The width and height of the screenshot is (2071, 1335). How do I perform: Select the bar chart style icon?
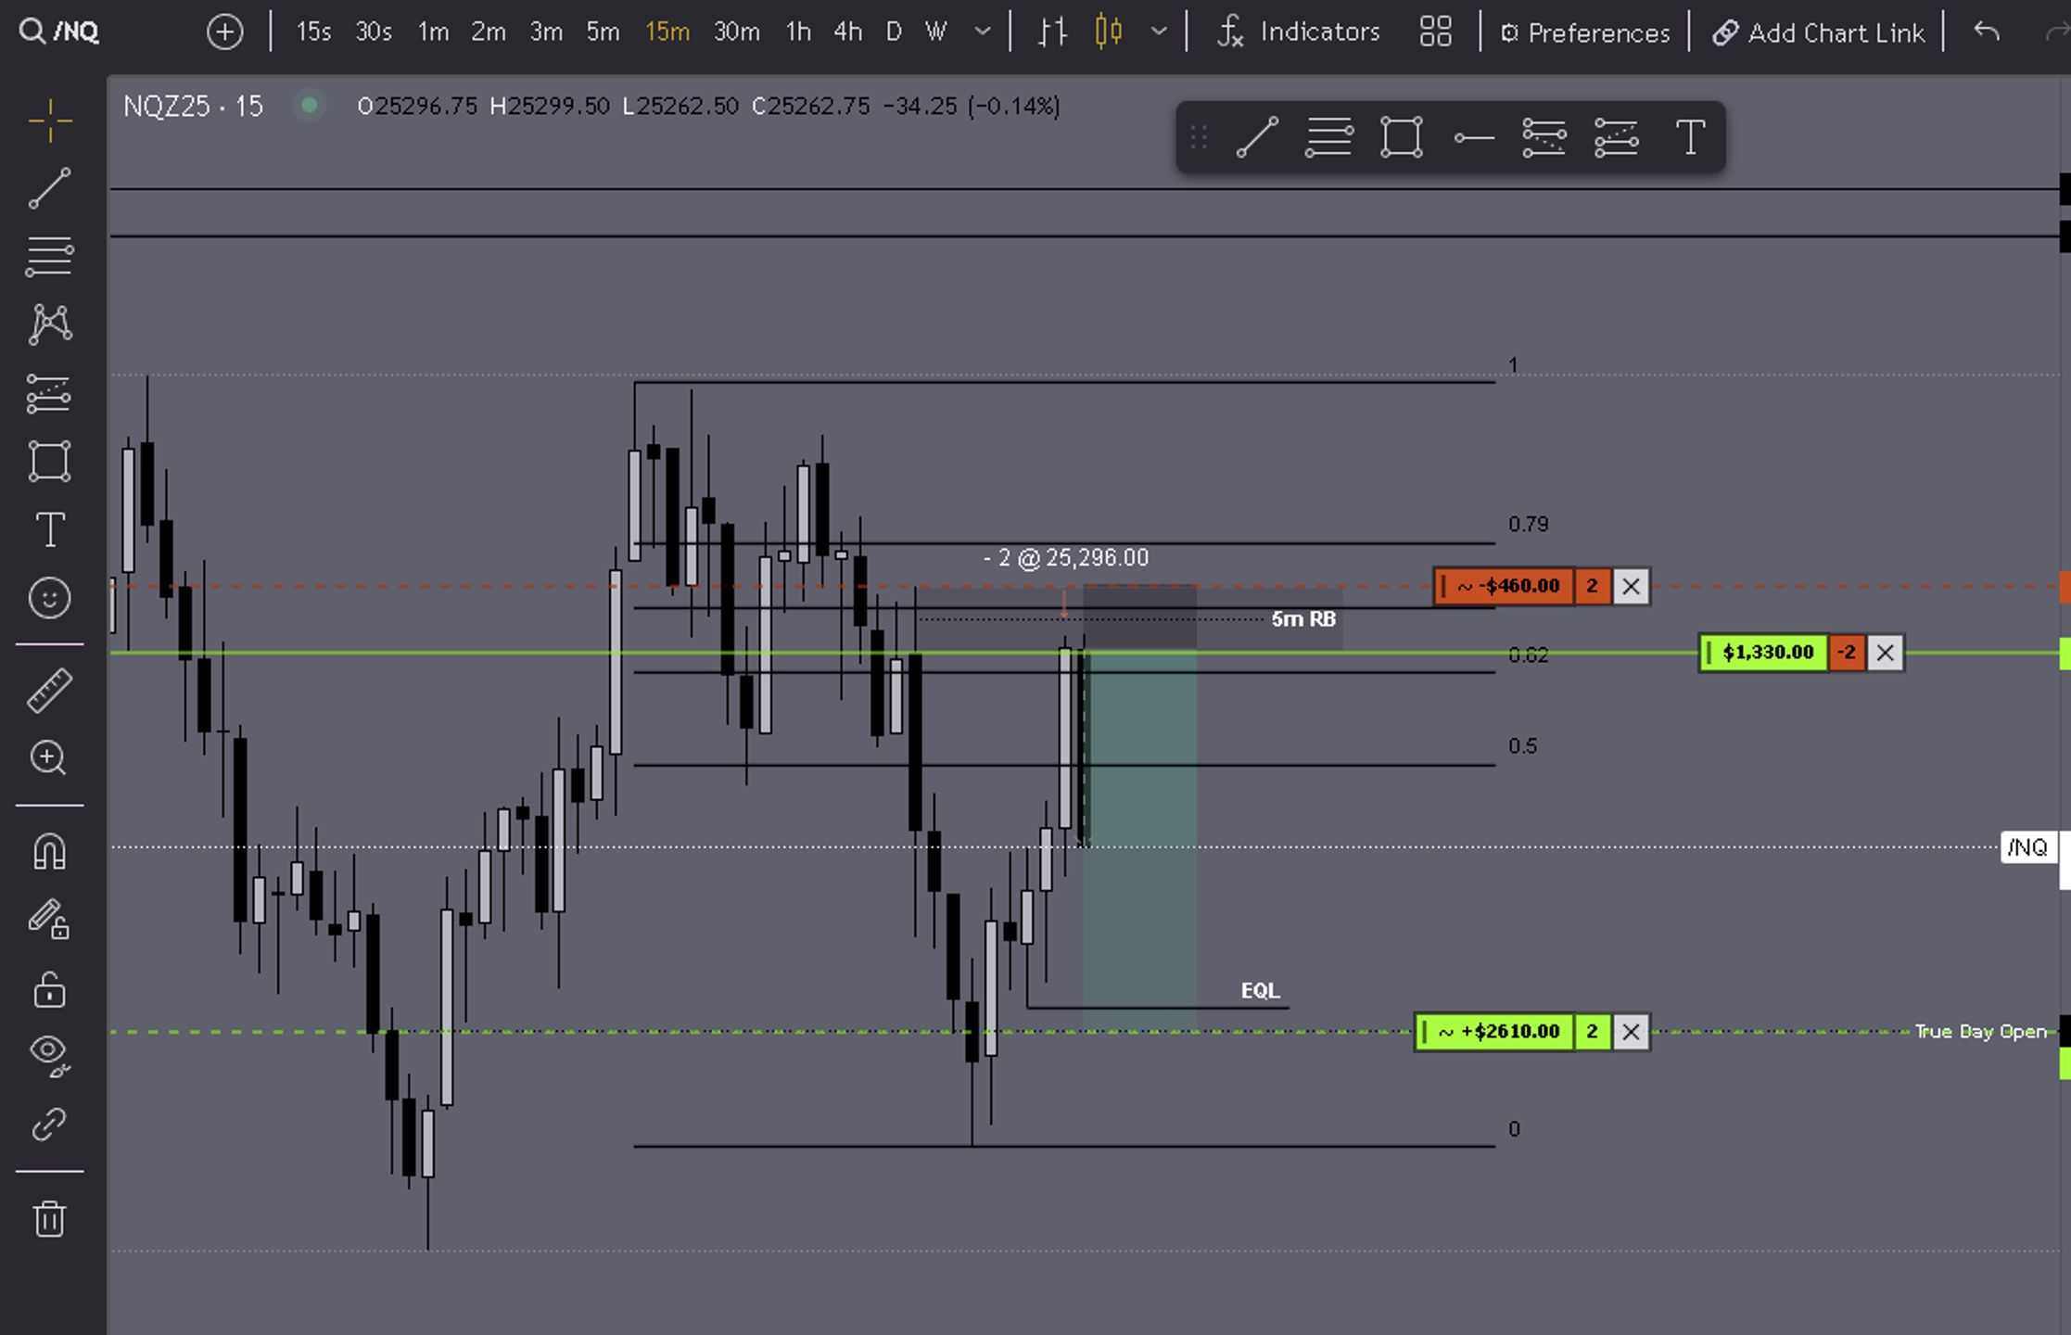coord(1052,32)
